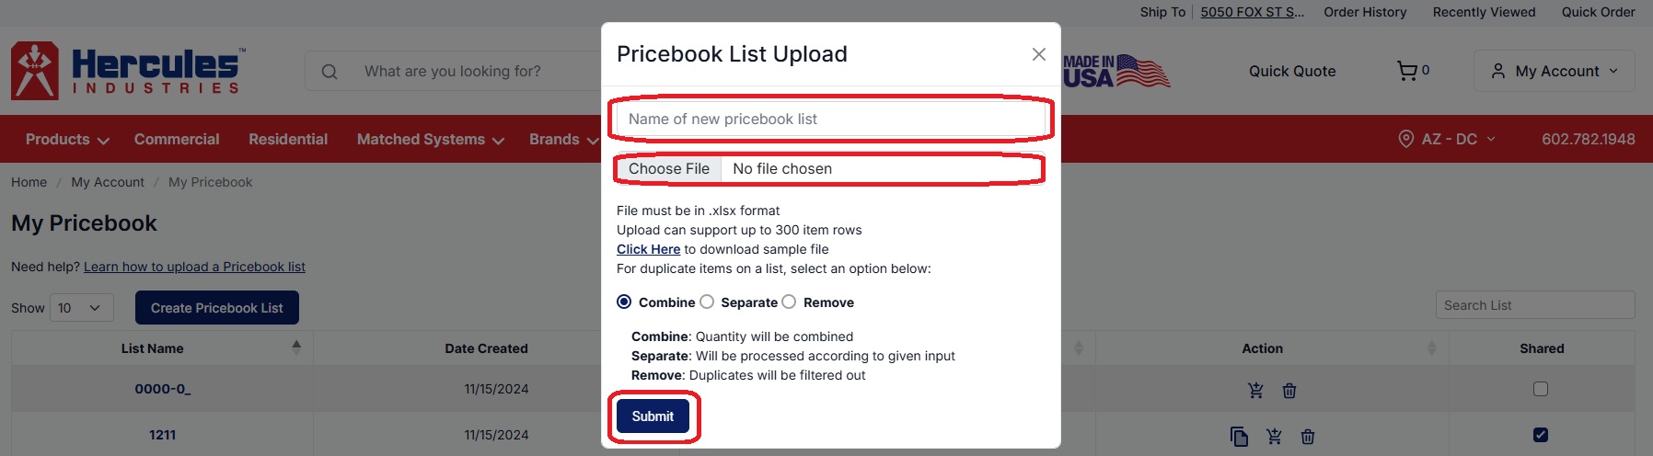Open the My Account dropdown
This screenshot has height=456, width=1653.
(x=1554, y=71)
